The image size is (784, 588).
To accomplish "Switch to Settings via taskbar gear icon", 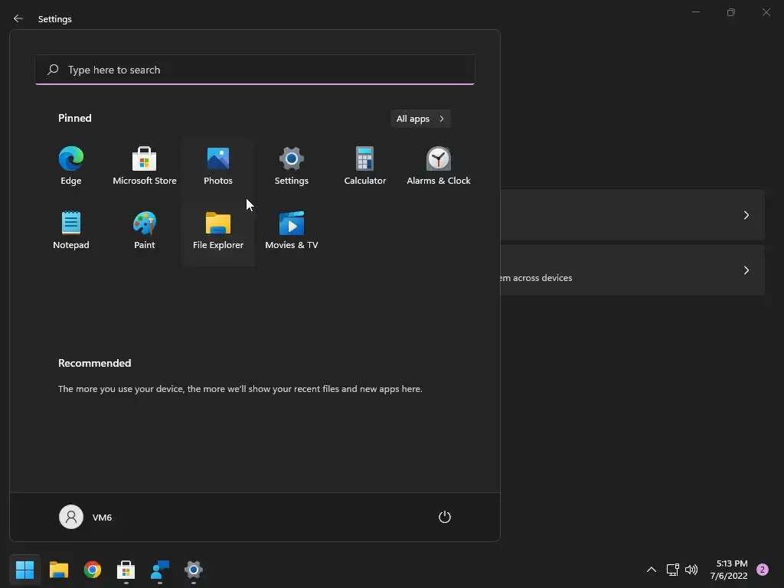I will 194,570.
